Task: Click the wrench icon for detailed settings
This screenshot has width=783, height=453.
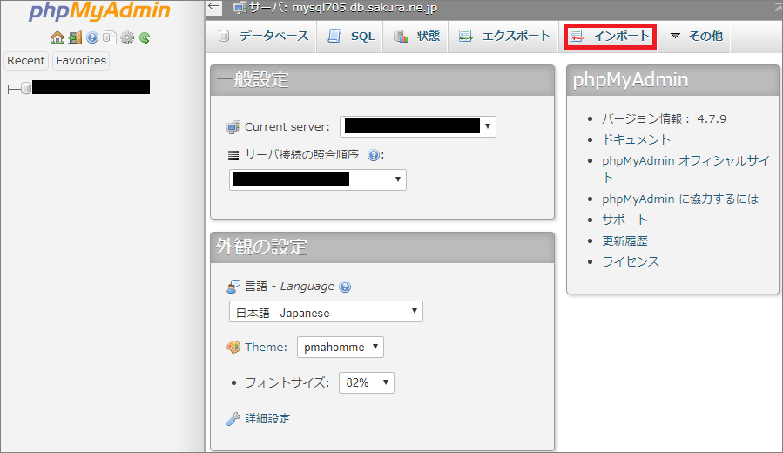Action: (233, 418)
